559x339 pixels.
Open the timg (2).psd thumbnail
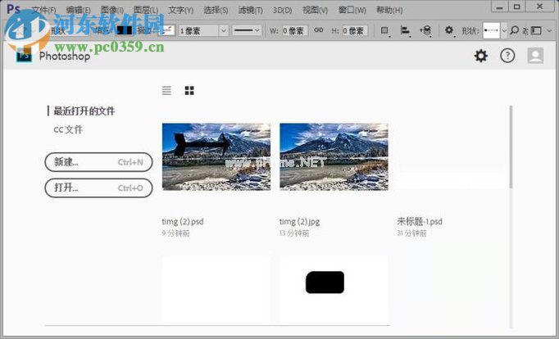(216, 156)
